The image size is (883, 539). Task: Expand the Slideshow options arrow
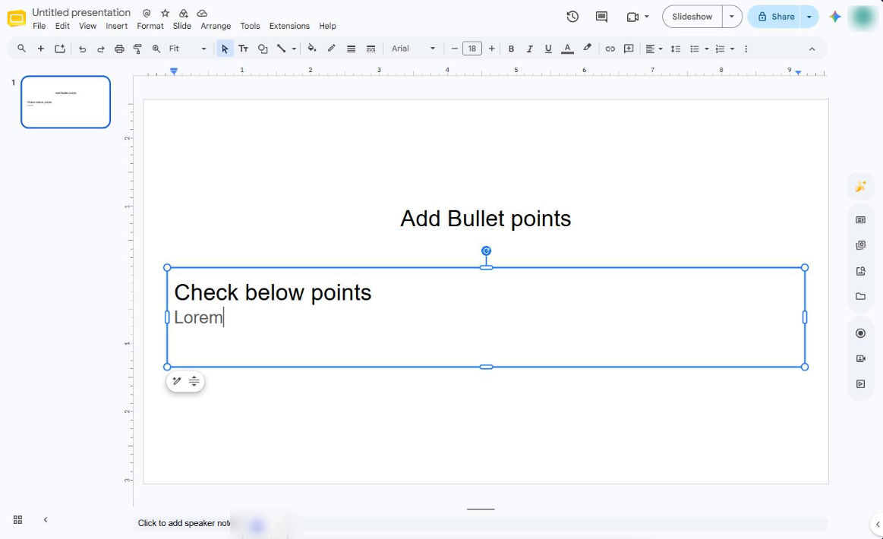click(x=732, y=17)
